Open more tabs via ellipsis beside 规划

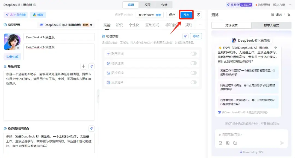(200, 25)
